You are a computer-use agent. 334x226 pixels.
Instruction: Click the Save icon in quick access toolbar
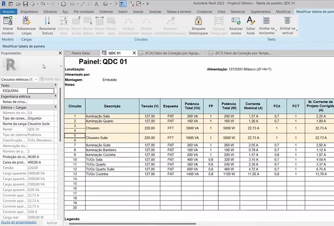pyautogui.click(x=25, y=4)
